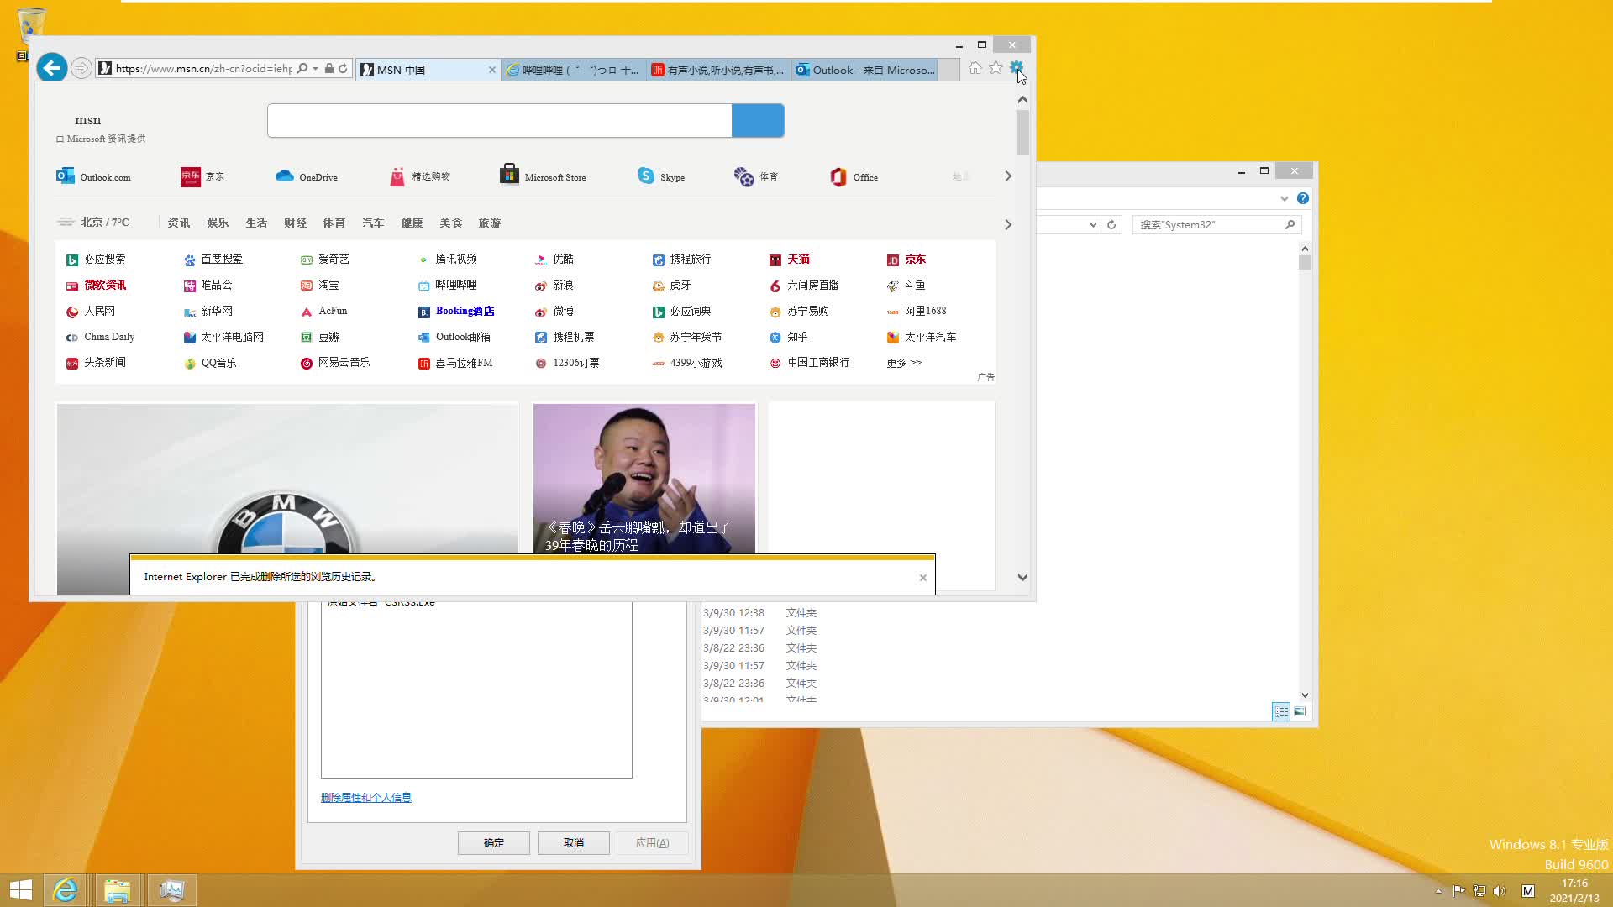
Task: Click the security lock icon in address bar
Action: pyautogui.click(x=329, y=69)
